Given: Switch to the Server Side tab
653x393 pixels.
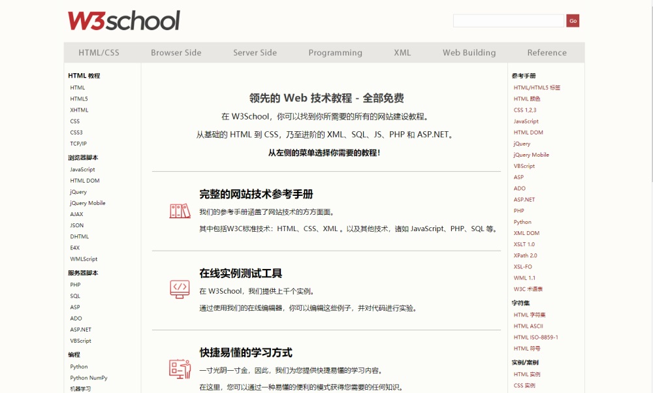Looking at the screenshot, I should (255, 52).
